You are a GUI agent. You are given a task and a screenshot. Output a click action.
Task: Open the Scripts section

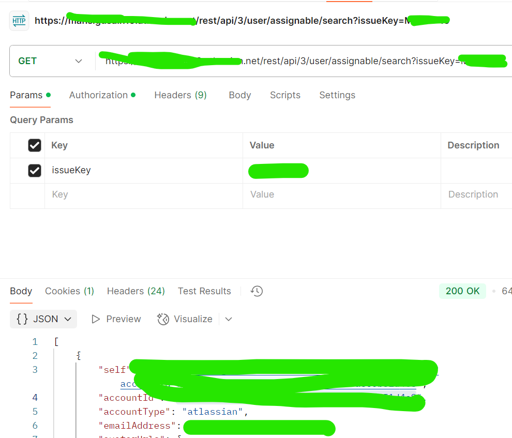(x=285, y=95)
